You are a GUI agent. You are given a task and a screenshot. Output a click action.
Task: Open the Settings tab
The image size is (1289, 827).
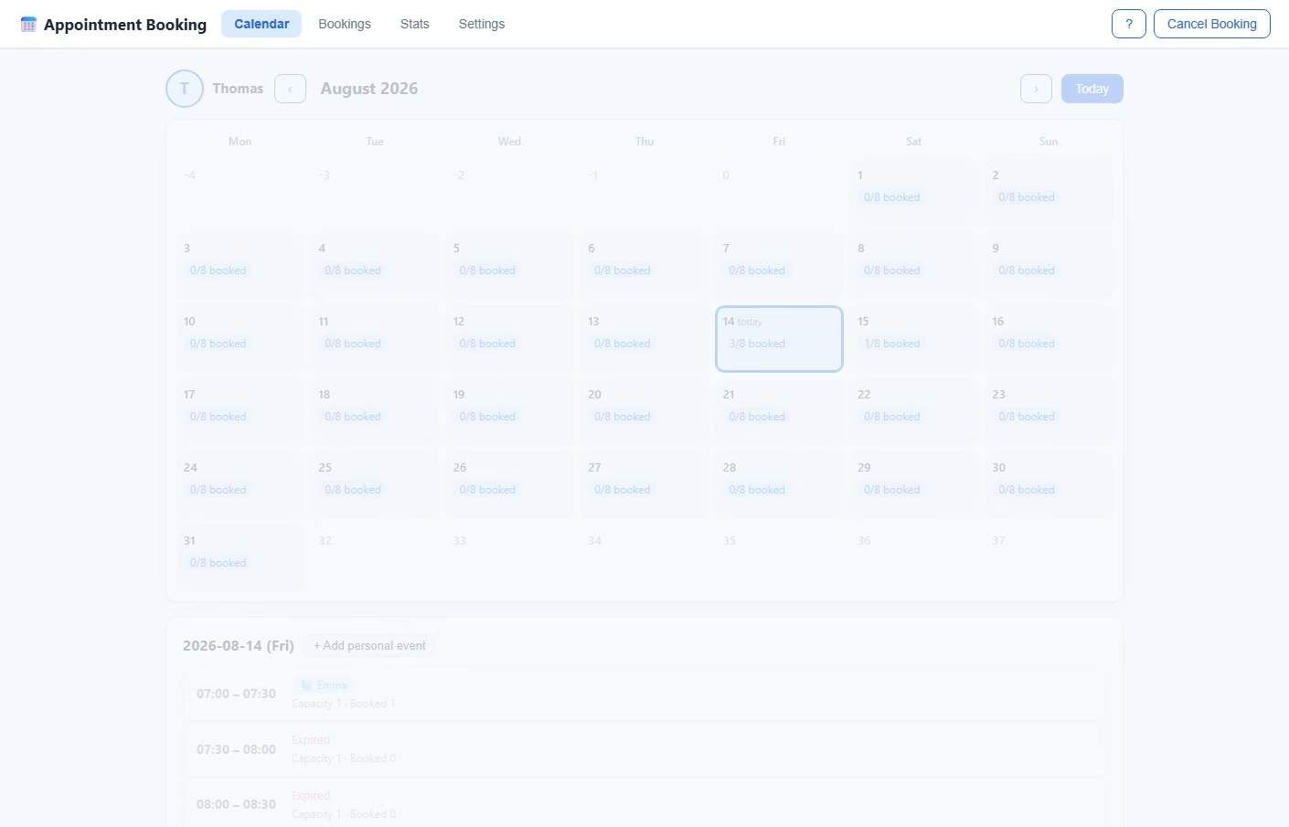(x=482, y=24)
